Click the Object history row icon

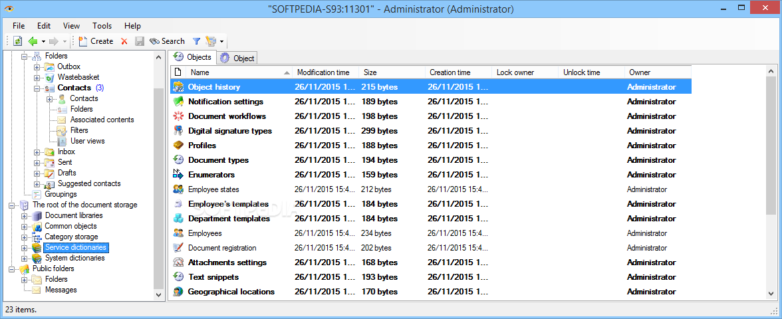coord(178,87)
